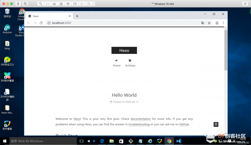Viewport: 251px width, 145px height.
Task: Click the notepad-like app icon in taskbar
Action: (140, 141)
